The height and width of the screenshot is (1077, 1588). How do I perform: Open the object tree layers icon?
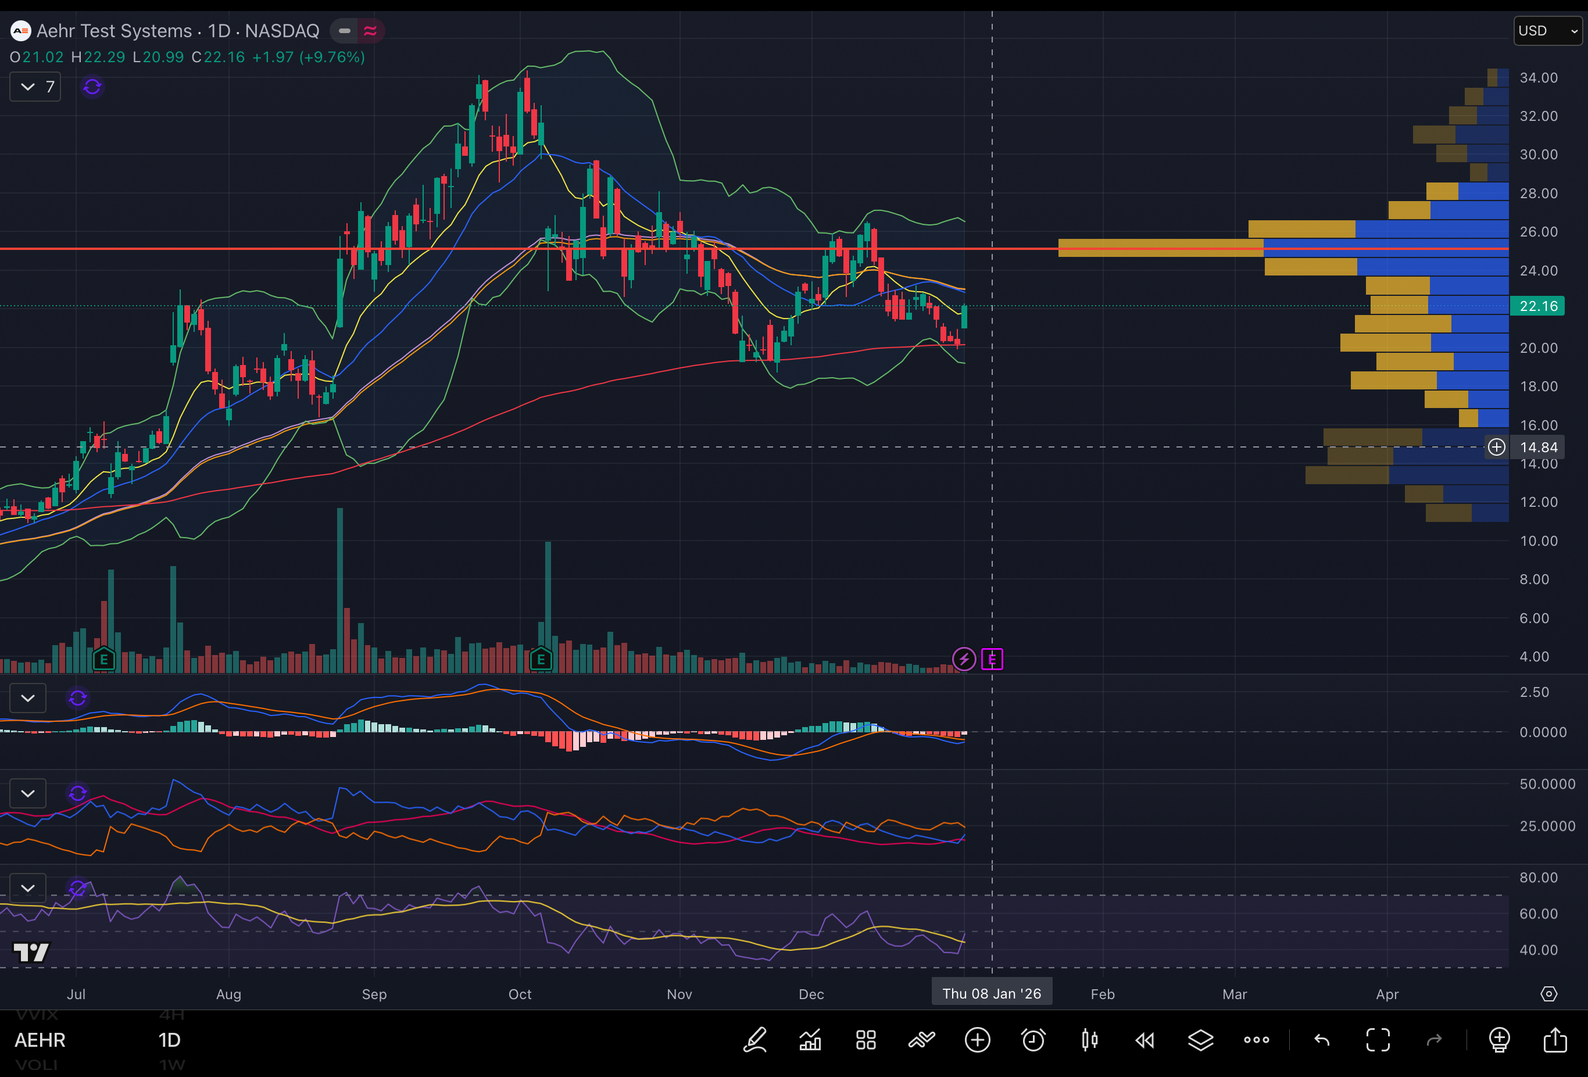[1200, 1039]
